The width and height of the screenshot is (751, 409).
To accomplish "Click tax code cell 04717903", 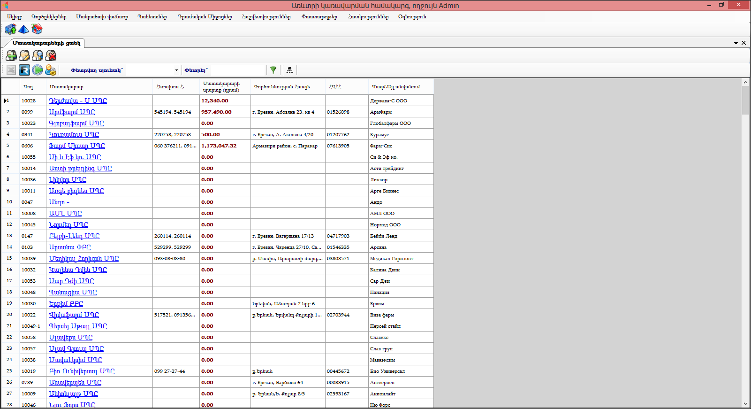I will (347, 236).
